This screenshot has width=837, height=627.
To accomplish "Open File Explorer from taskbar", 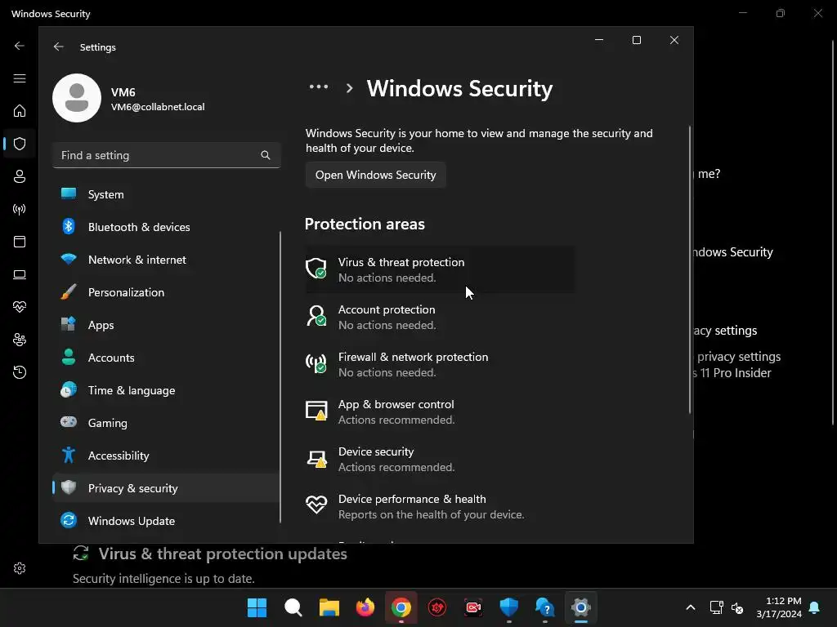I will tap(329, 607).
